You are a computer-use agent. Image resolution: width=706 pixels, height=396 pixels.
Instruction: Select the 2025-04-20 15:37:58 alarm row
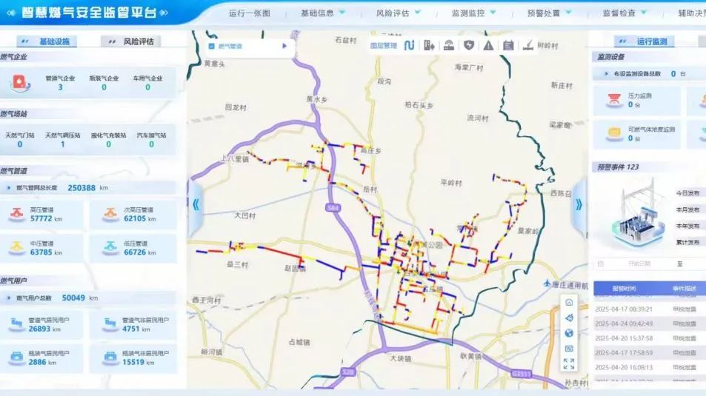coord(650,338)
